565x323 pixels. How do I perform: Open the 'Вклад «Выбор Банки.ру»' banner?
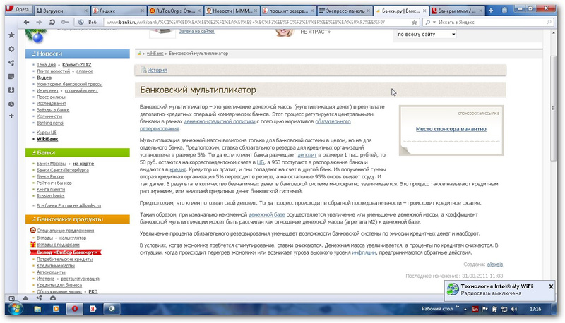click(66, 252)
